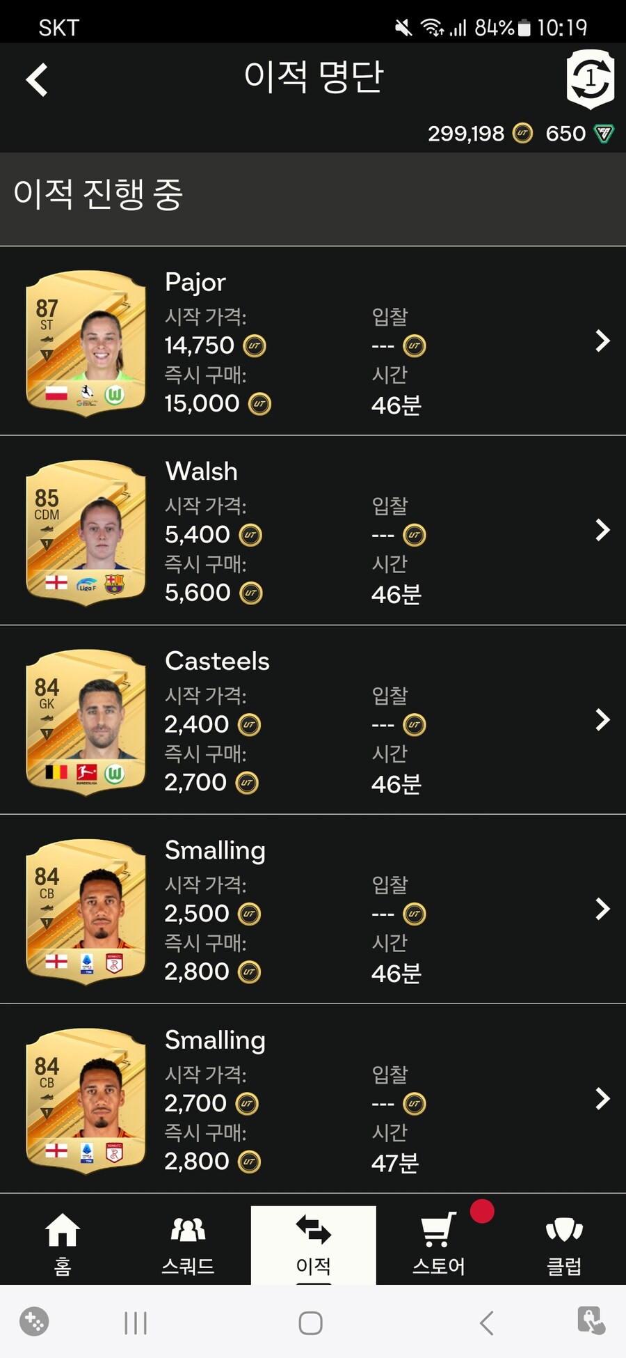Expand Pajor listing with chevron arrow
This screenshot has height=1358, width=626.
[602, 341]
